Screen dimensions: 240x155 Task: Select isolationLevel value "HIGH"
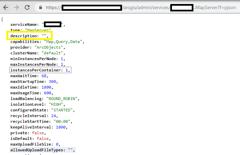[x=56, y=104]
